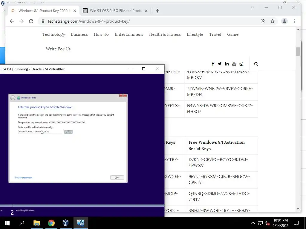Visit the site's LinkedIn page
Screen dimensions: 306x229
click(x=227, y=64)
